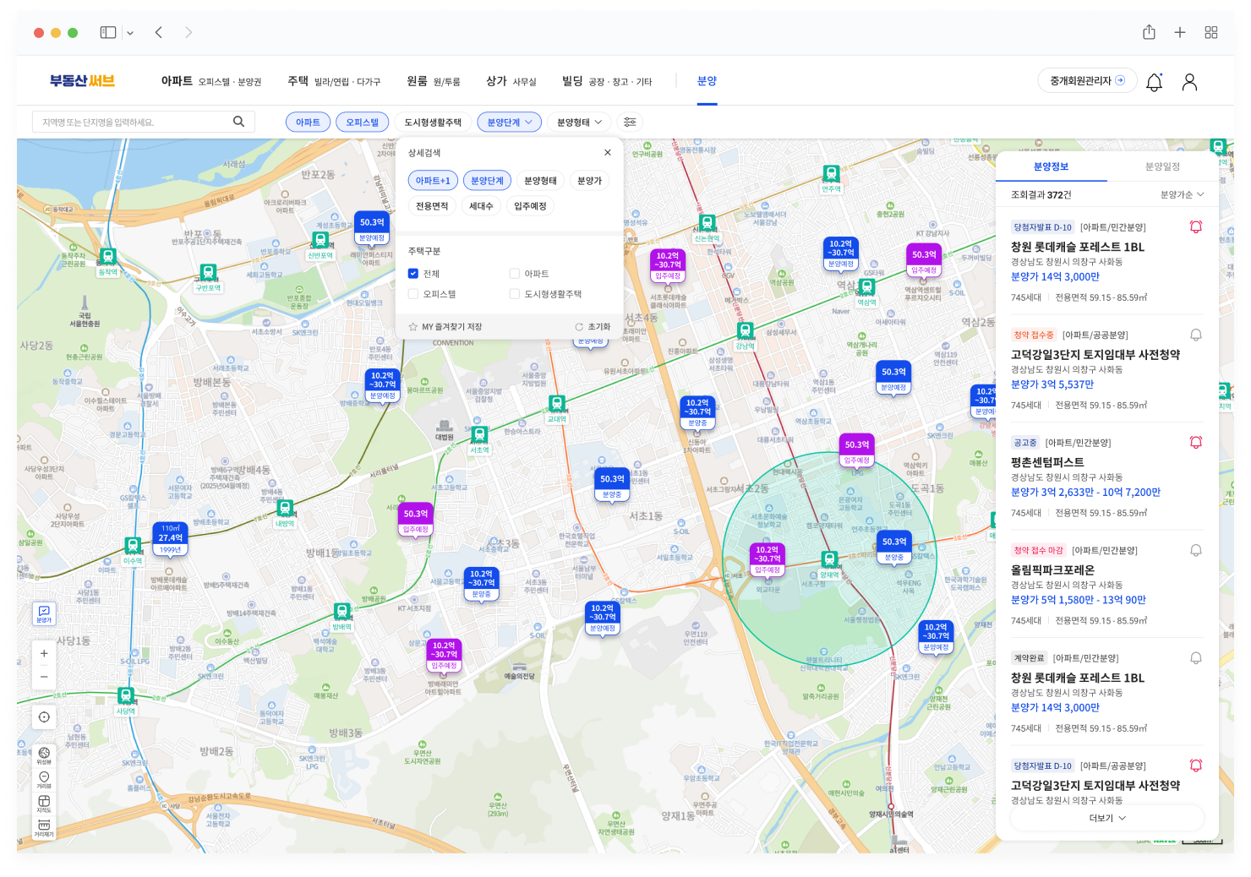Select the 세대수 chip in 상세검색
This screenshot has height=877, width=1251.
481,205
